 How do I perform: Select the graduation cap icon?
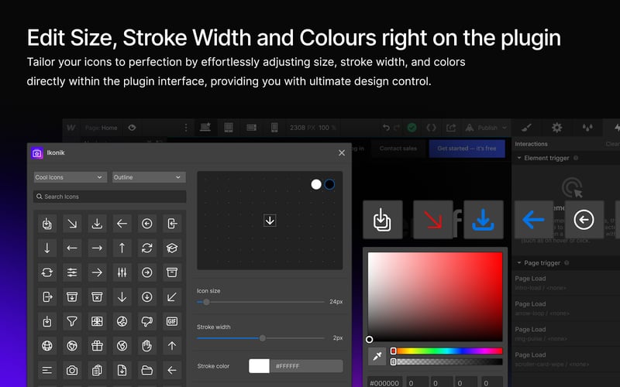(x=172, y=248)
